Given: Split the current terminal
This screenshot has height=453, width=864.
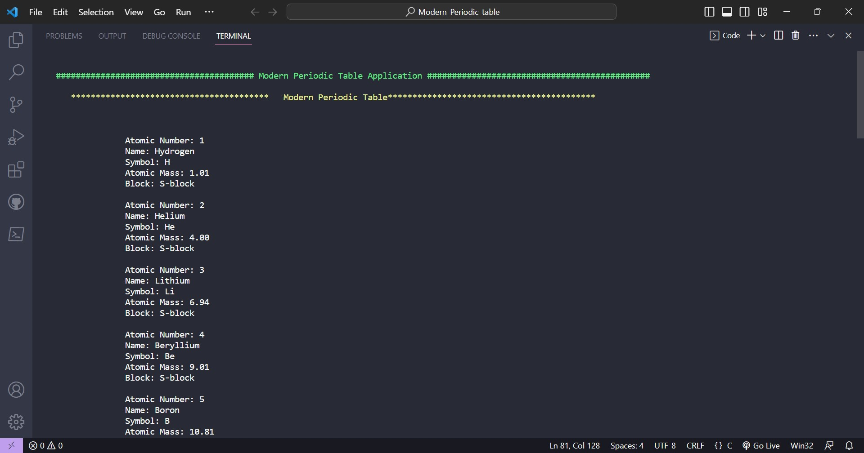Looking at the screenshot, I should [x=778, y=35].
